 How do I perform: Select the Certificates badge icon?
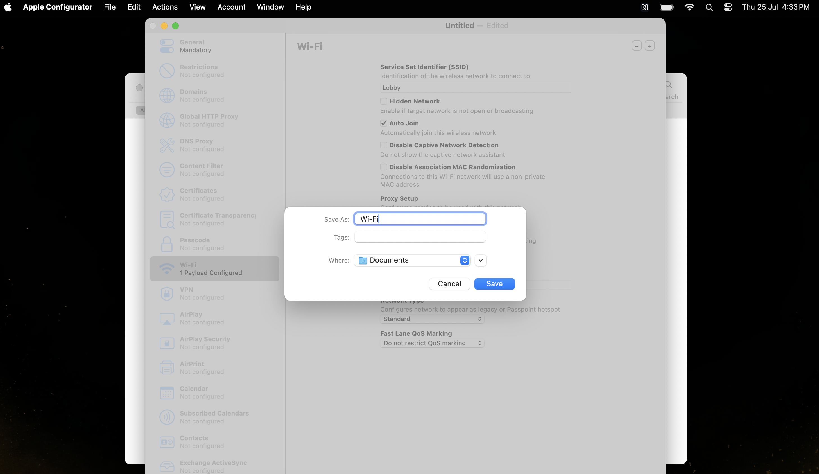167,195
